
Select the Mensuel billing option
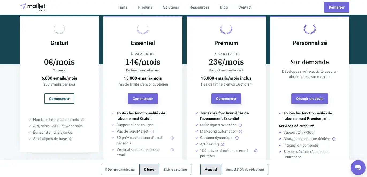[x=211, y=170]
